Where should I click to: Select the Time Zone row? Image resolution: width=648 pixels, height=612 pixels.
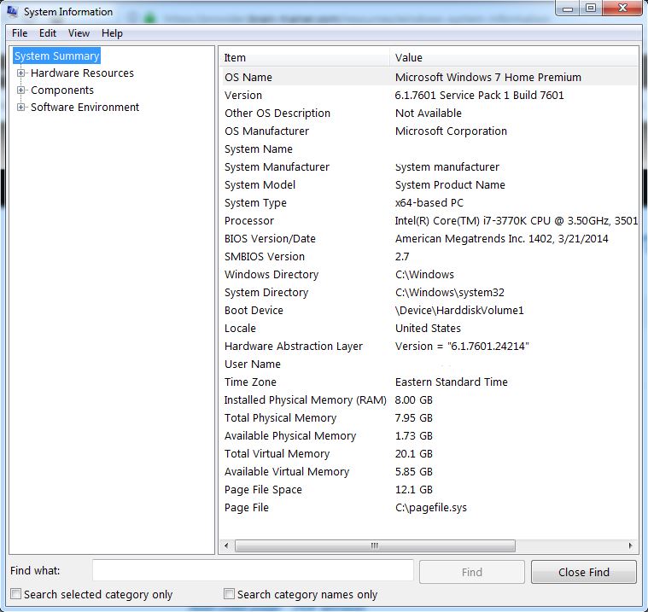429,382
